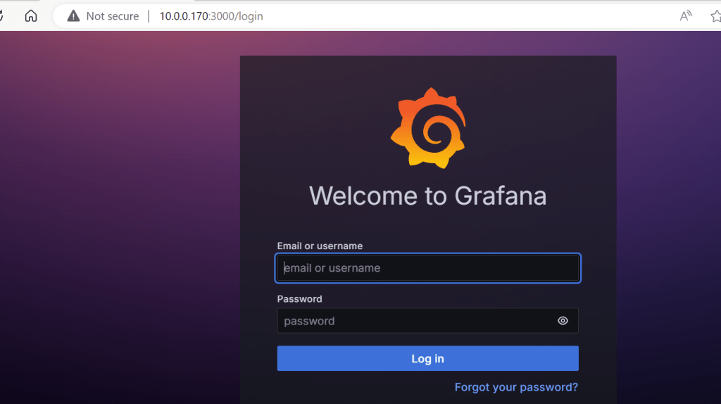The width and height of the screenshot is (721, 404).
Task: Click the "Password" field label
Action: [x=299, y=299]
